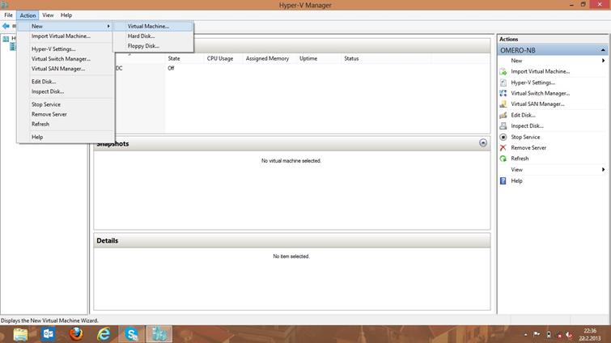Image resolution: width=611 pixels, height=343 pixels.
Task: Open the View menu
Action: [x=48, y=15]
